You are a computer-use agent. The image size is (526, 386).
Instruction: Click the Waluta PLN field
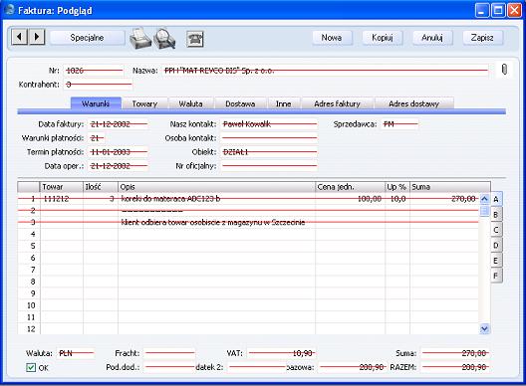pyautogui.click(x=76, y=353)
